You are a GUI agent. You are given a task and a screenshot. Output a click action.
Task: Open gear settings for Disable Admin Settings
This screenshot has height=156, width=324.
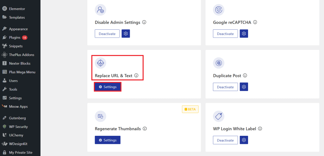coord(126,34)
